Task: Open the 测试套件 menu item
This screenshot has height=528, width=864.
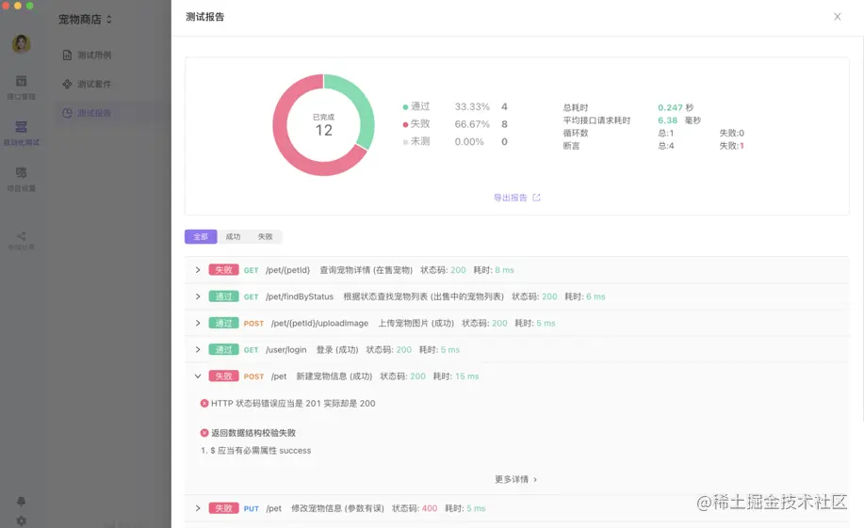Action: pos(87,85)
